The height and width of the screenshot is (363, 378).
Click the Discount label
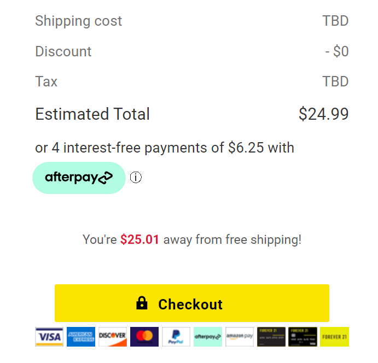(63, 51)
